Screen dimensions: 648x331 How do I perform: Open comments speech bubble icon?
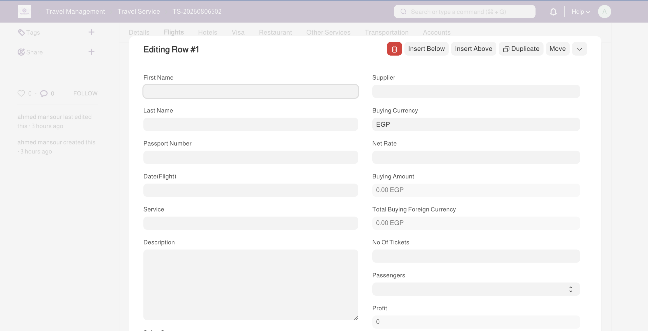coord(44,93)
